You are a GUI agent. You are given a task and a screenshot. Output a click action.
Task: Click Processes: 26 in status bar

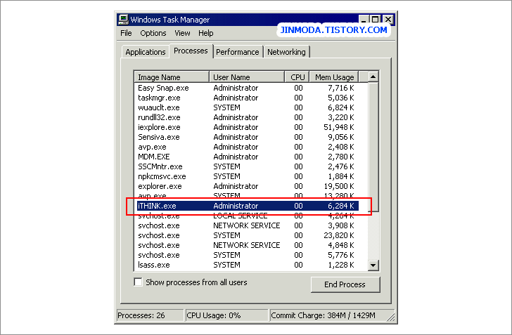coord(150,315)
